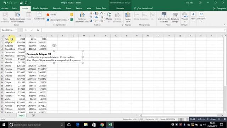Click the Open folder icon in quick access toolbar
The width and height of the screenshot is (227, 128).
tap(21, 3)
